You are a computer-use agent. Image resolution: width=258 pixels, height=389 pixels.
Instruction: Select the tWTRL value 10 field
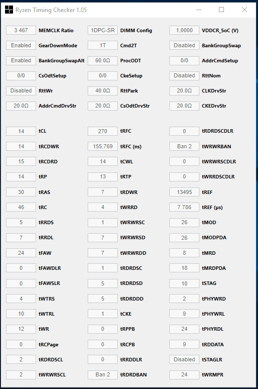[x=21, y=314]
